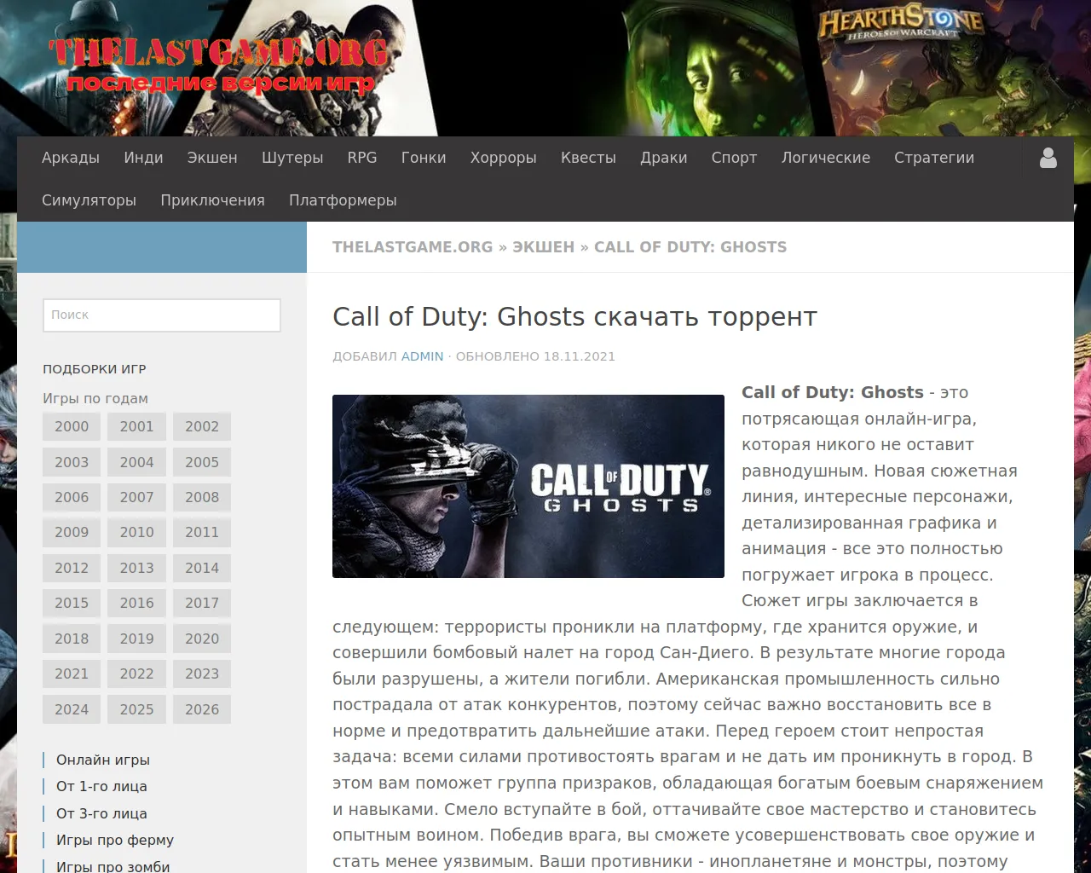Click the article title 'Call of Duty: Ghosts скачать торрент'
Image resolution: width=1091 pixels, height=873 pixels.
(574, 317)
